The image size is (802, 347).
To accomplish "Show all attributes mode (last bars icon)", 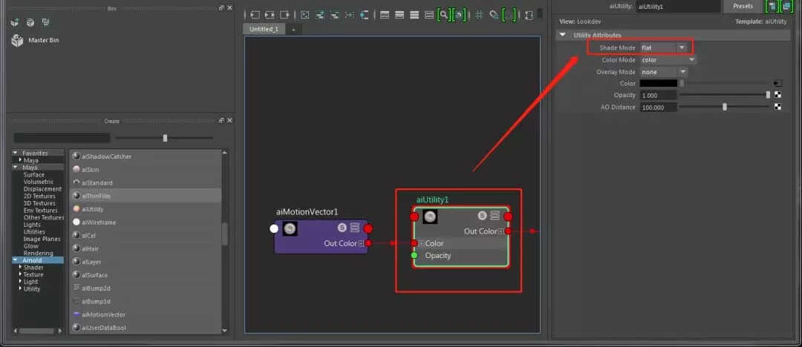I will 429,16.
